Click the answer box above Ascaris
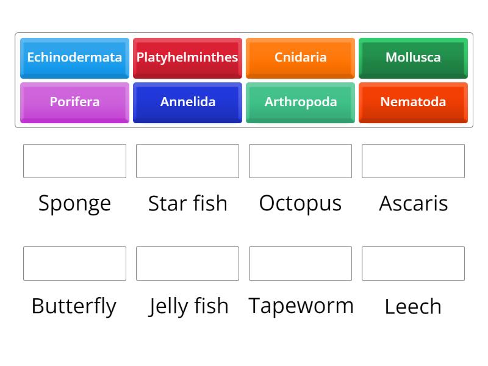488x366 pixels. pyautogui.click(x=413, y=161)
